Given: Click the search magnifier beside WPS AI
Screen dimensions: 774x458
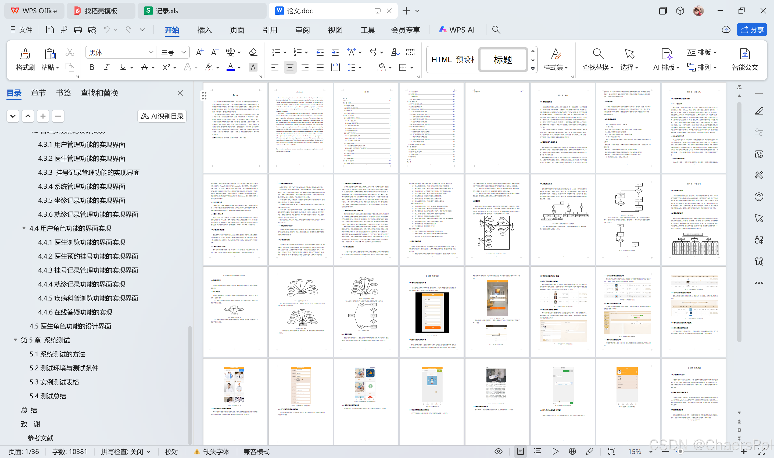Looking at the screenshot, I should [496, 30].
